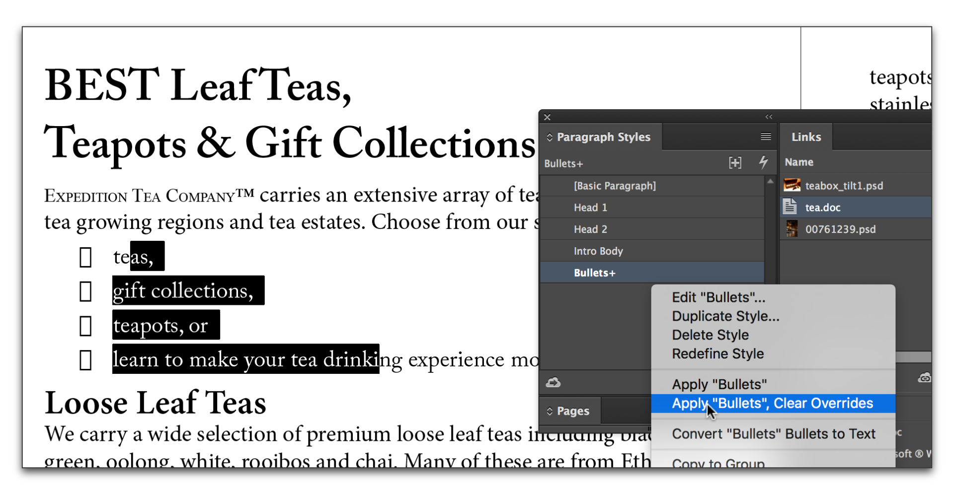
Task: Expand Pages panel via tab arrows
Action: tap(550, 411)
